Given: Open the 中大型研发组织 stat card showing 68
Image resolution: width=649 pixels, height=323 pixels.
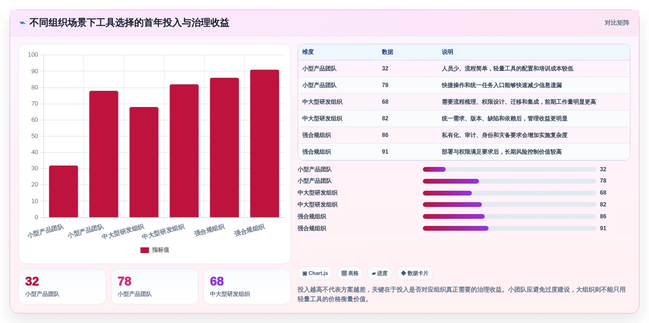Looking at the screenshot, I should point(247,287).
